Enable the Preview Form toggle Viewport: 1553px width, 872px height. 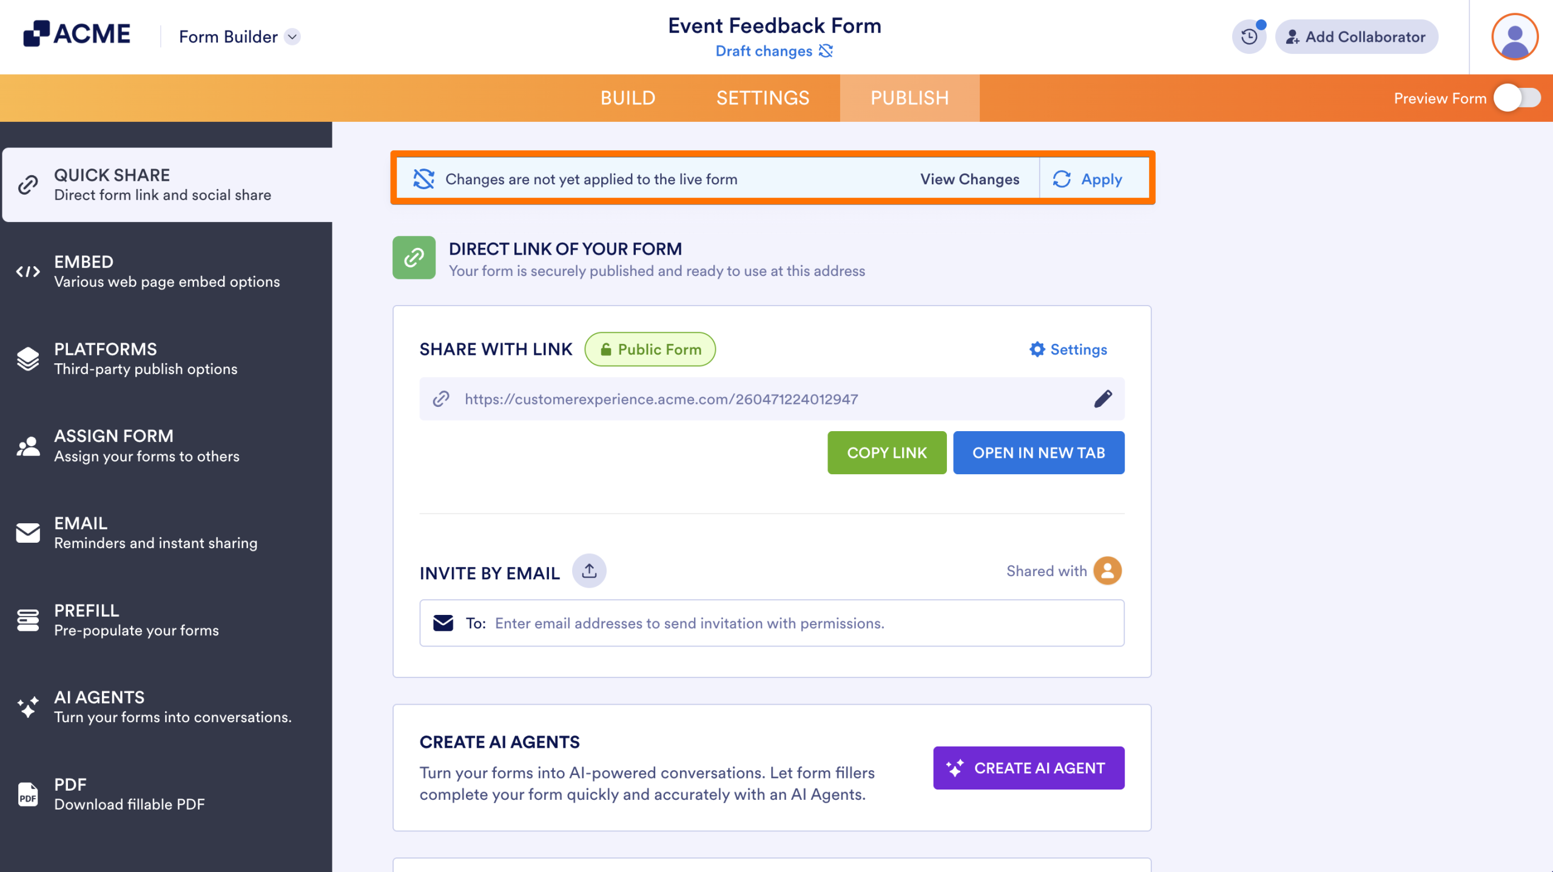[x=1519, y=98]
